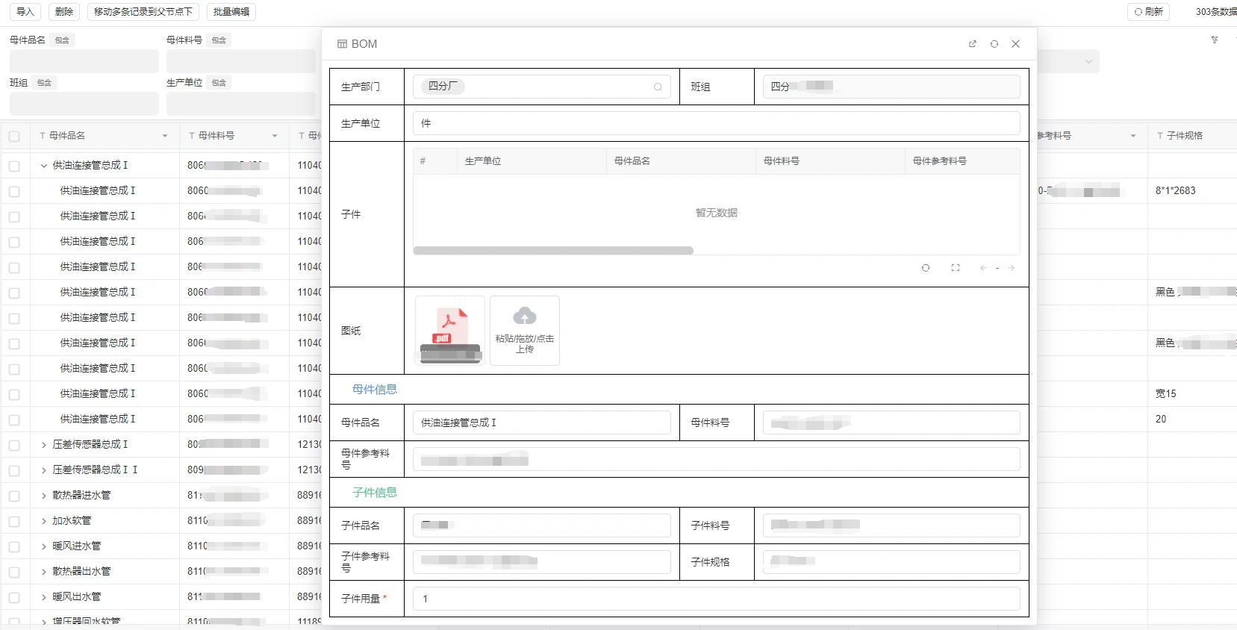
Task: Open the 母件品名 column header dropdown
Action: [165, 136]
